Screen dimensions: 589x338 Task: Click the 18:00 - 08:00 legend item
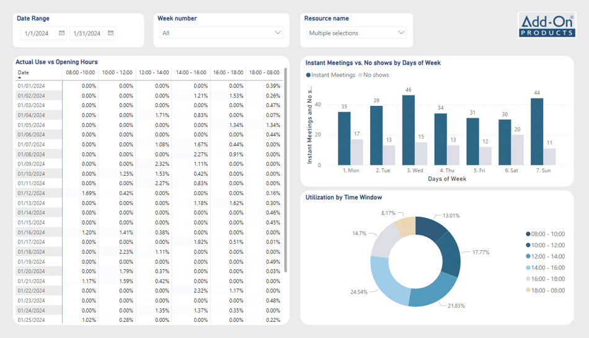pyautogui.click(x=549, y=290)
